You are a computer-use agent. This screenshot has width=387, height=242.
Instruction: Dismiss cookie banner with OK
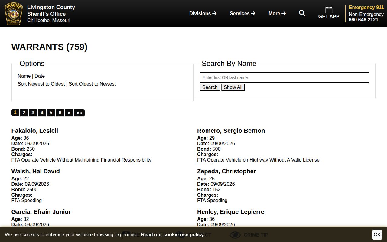(x=377, y=234)
